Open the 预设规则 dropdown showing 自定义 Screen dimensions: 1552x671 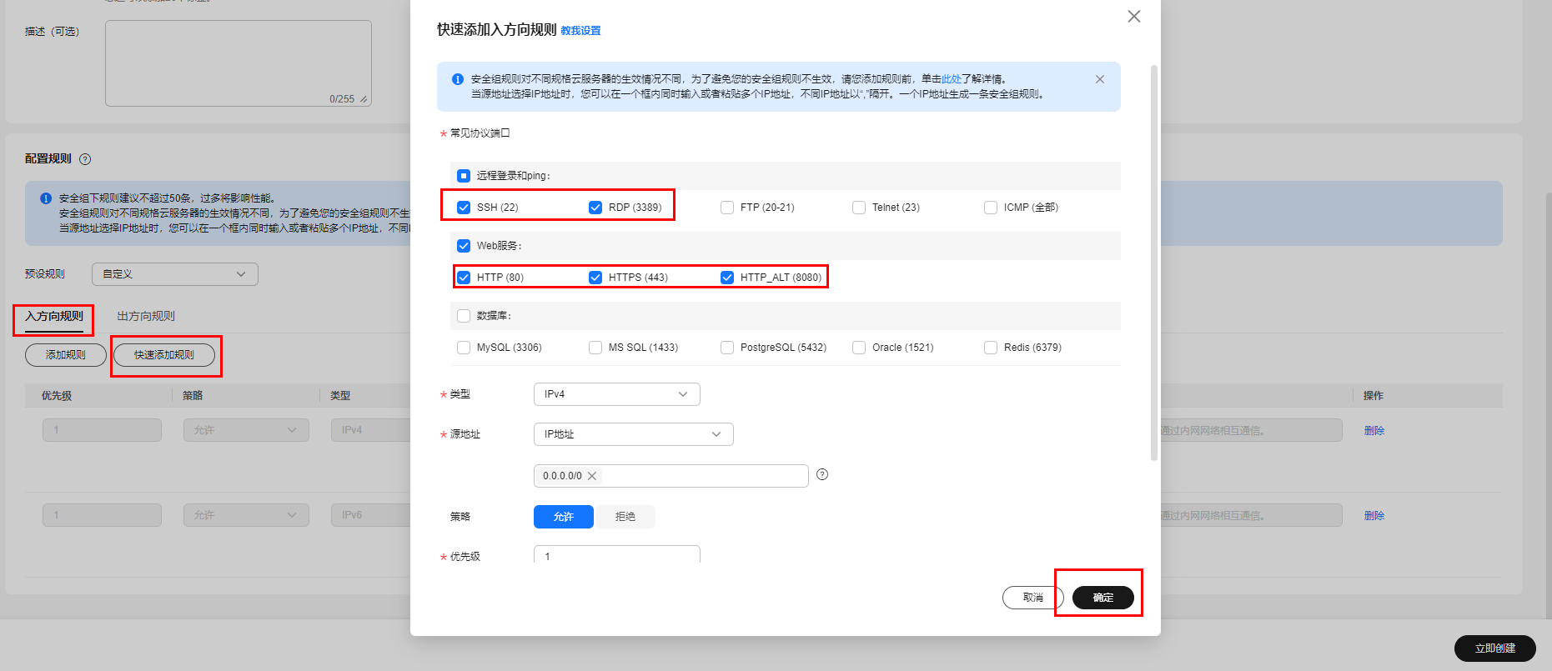[174, 274]
